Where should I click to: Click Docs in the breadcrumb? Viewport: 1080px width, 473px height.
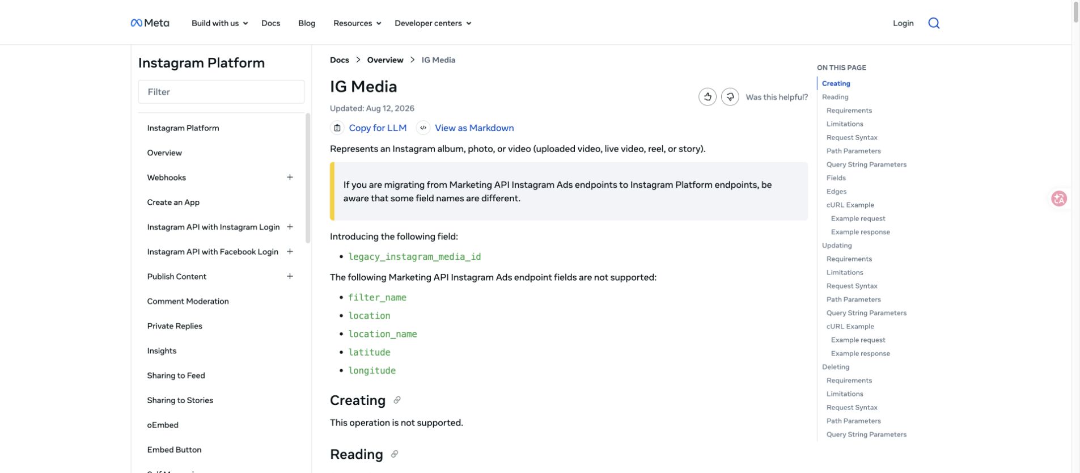coord(340,60)
